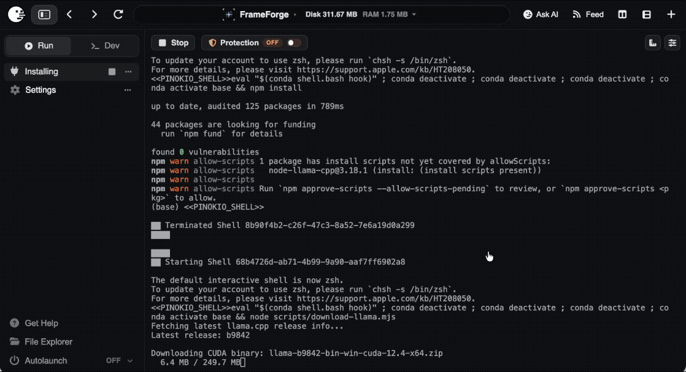Image resolution: width=686 pixels, height=372 pixels.
Task: Go back with the left arrow
Action: (69, 15)
